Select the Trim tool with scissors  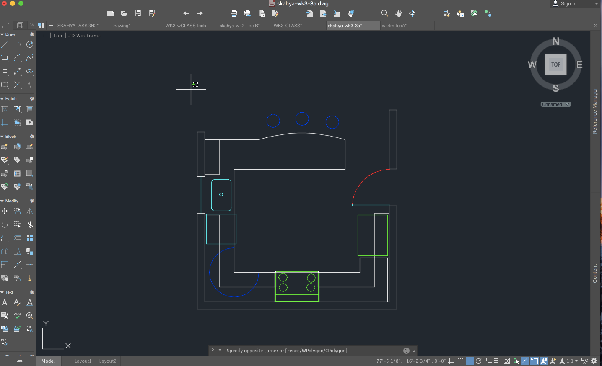[30, 225]
